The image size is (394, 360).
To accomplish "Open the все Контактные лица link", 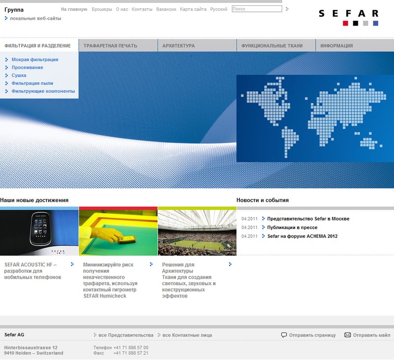I will pos(187,335).
